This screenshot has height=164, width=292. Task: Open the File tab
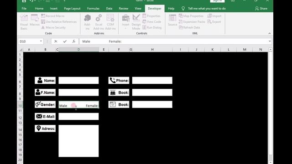(24, 9)
